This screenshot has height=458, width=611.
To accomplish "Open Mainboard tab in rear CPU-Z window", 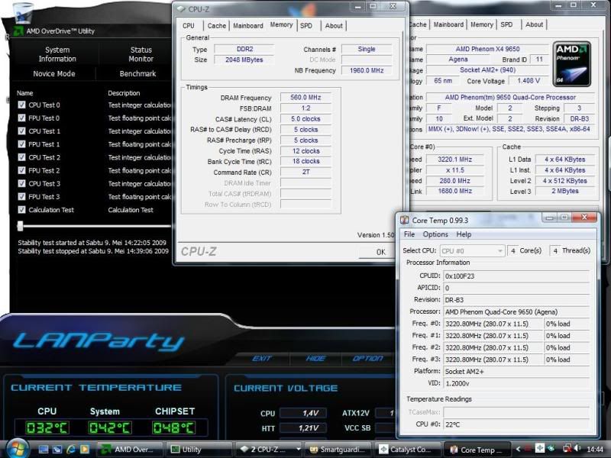I will pyautogui.click(x=448, y=24).
